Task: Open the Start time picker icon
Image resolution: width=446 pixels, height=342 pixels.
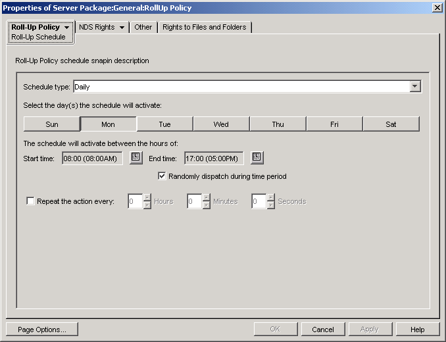Action: point(136,157)
